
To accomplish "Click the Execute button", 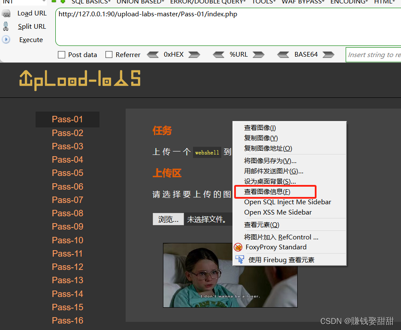I will tap(31, 39).
